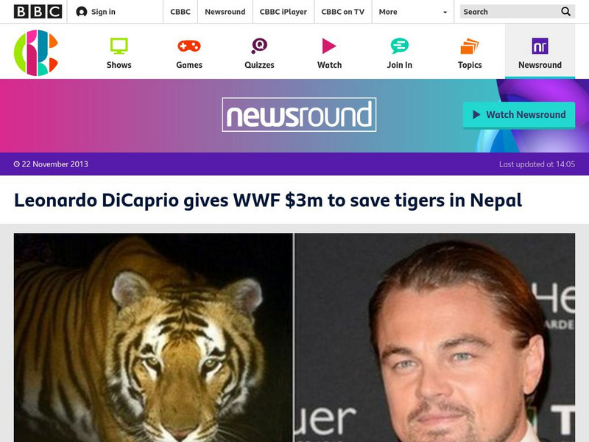Expand the More dropdown menu
589x442 pixels.
point(413,12)
